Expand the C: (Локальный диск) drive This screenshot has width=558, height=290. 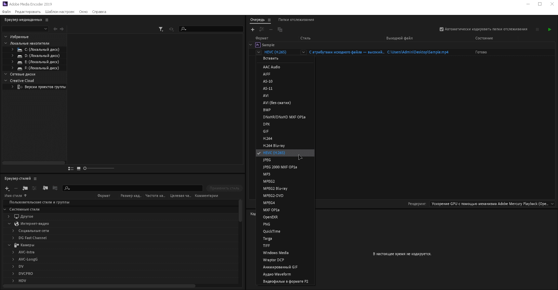click(12, 49)
